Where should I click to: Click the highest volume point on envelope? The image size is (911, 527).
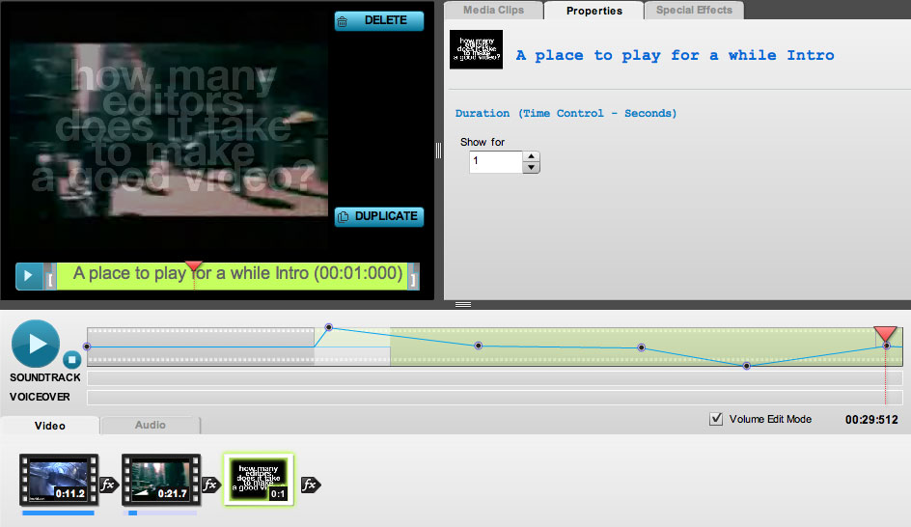point(328,327)
